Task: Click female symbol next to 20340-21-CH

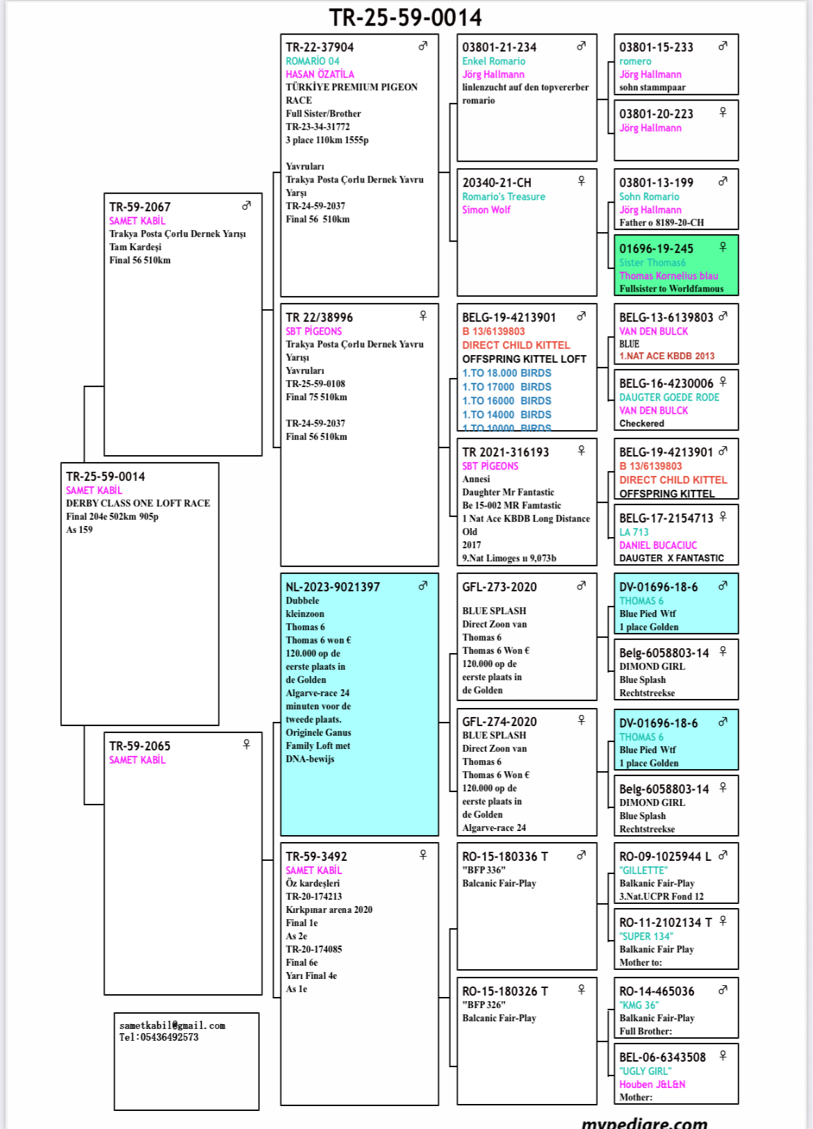Action: (581, 181)
